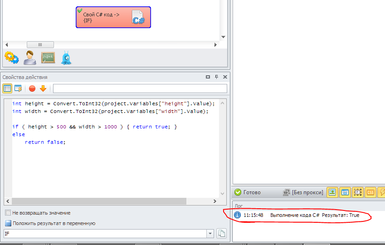This screenshot has width=385, height=245.
Task: Enable 'Не возвращать значение' checkbox
Action: click(8, 213)
